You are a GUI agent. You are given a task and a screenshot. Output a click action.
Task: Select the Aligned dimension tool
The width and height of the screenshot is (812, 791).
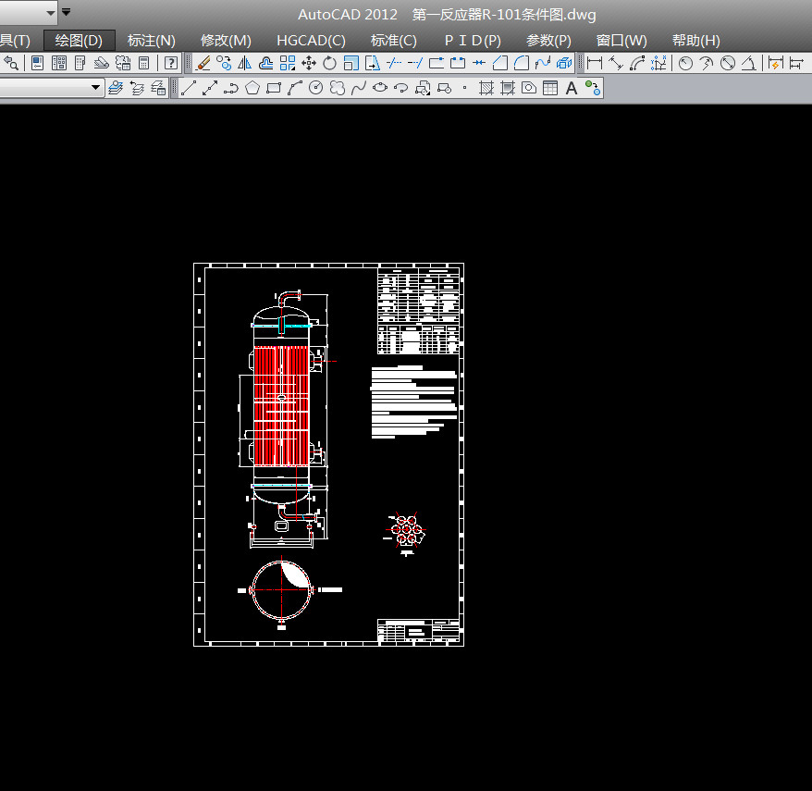[x=616, y=63]
